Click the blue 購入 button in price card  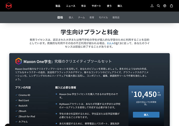[146, 115]
